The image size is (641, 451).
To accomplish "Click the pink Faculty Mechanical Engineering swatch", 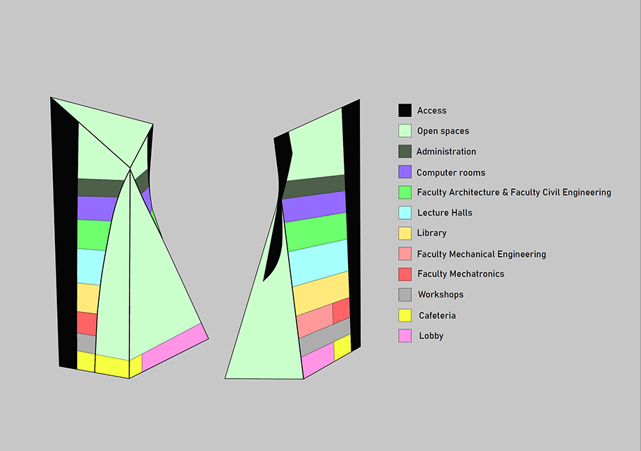I will (404, 253).
